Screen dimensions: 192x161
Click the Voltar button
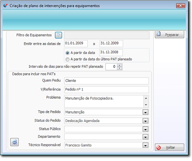pos(169,147)
